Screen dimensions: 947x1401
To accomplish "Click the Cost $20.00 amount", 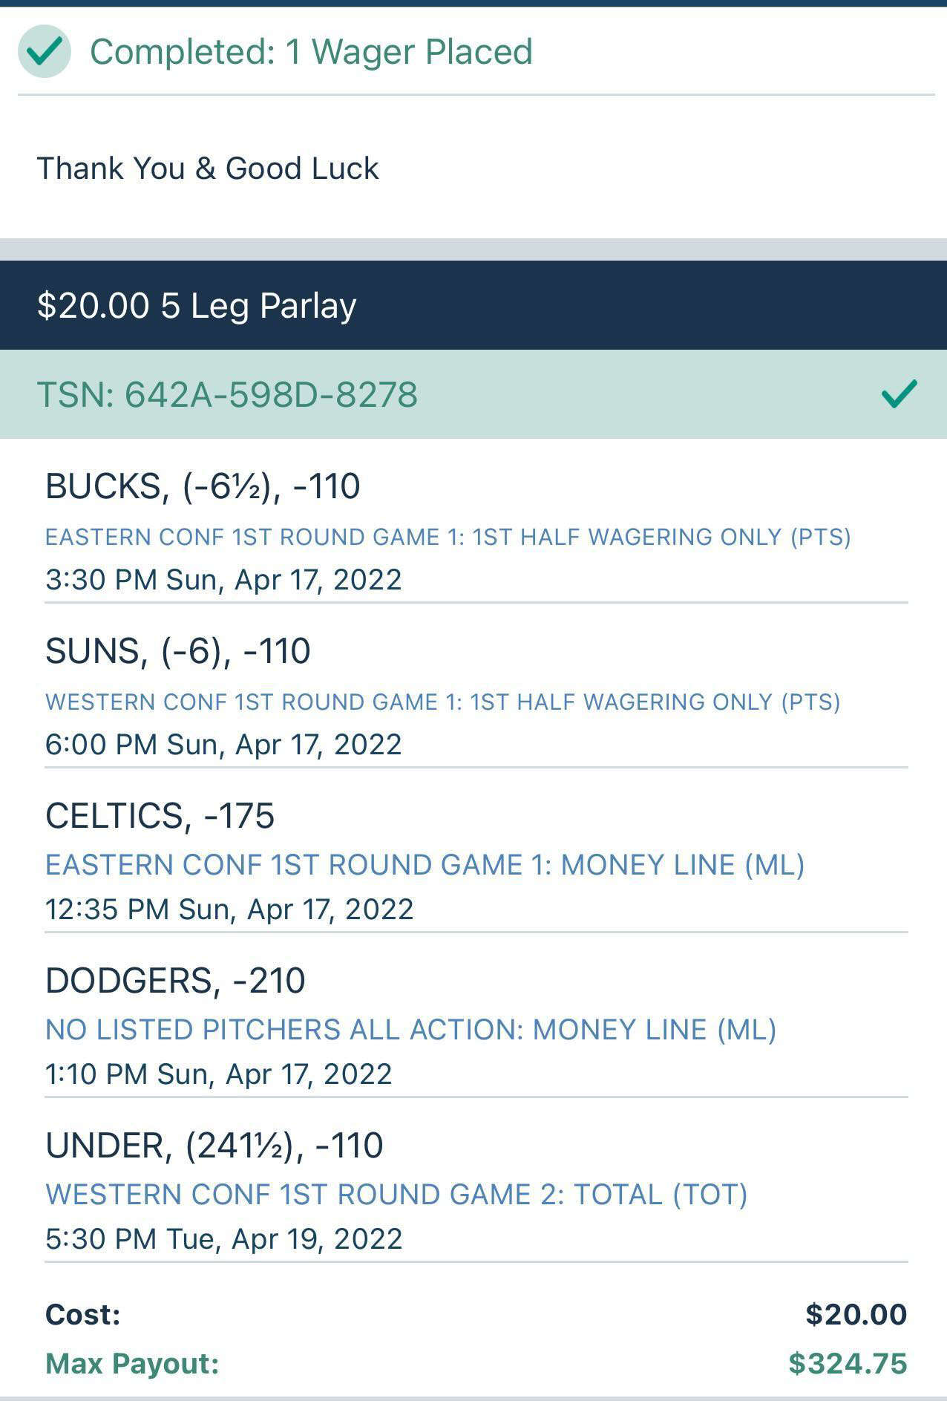I will [856, 1314].
